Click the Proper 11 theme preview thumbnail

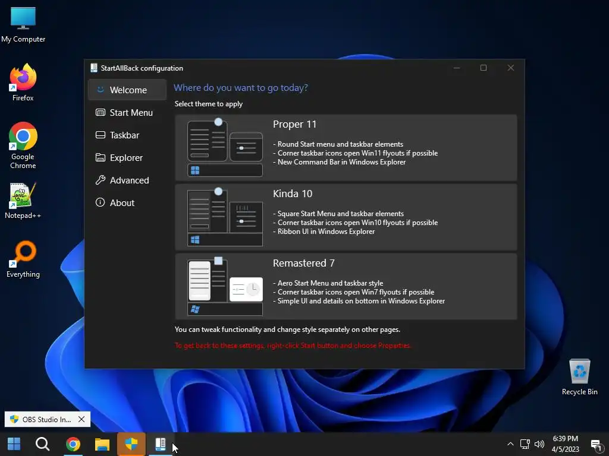click(225, 148)
